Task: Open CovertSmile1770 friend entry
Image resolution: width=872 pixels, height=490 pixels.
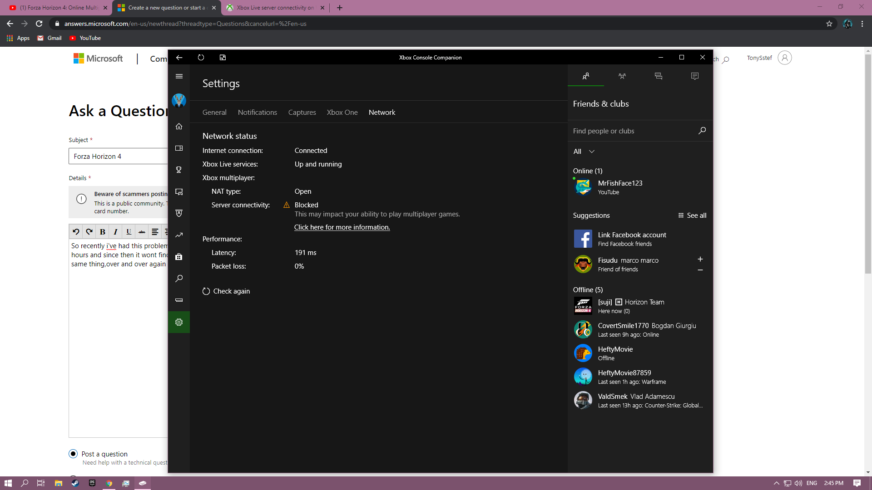Action: (640, 329)
